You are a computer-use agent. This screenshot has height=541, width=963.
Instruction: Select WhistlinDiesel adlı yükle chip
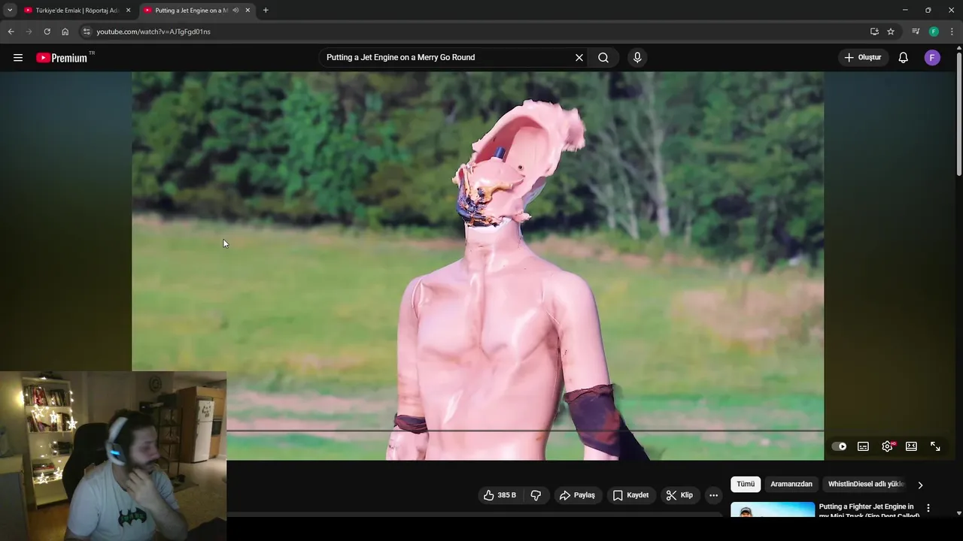(x=866, y=485)
